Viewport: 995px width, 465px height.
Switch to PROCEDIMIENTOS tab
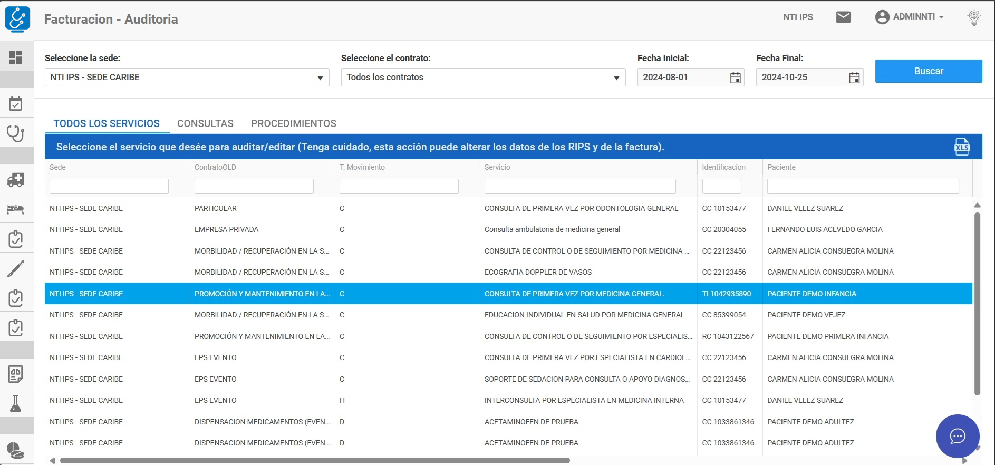click(x=294, y=123)
